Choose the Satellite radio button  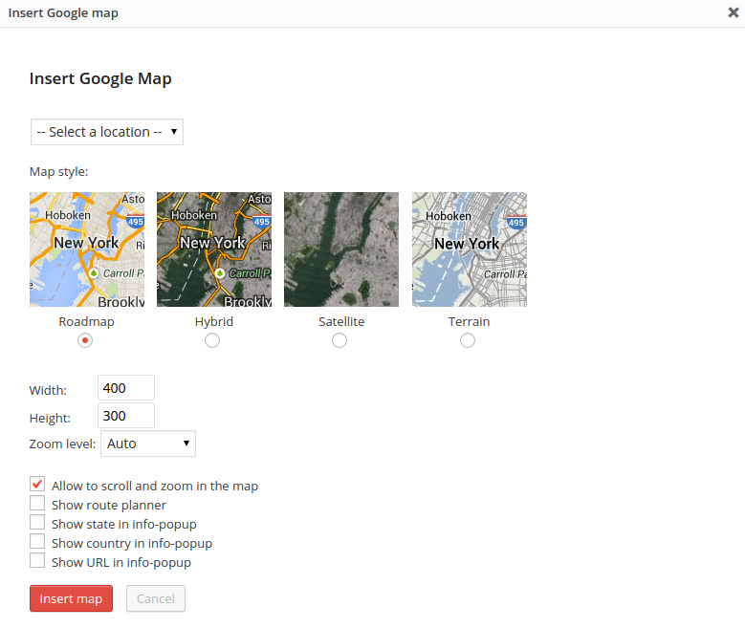(340, 340)
